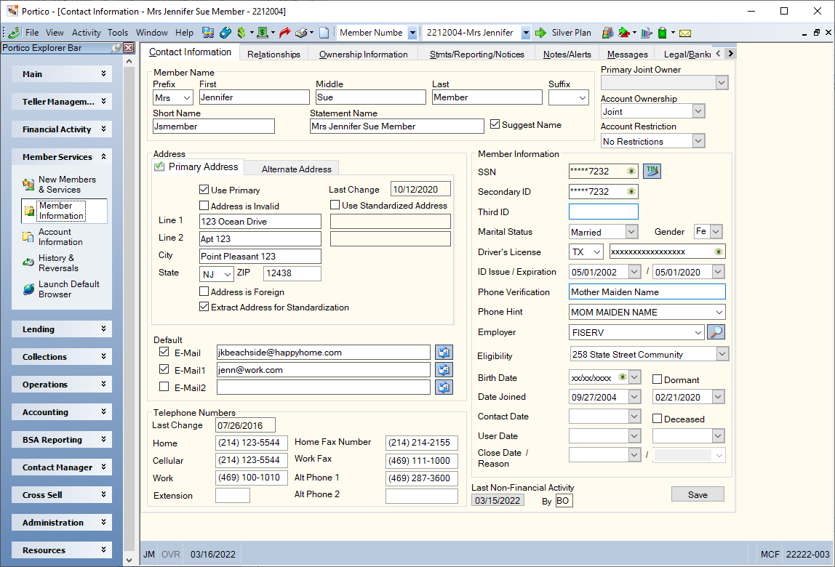Click the Line 1 address field

click(x=260, y=222)
